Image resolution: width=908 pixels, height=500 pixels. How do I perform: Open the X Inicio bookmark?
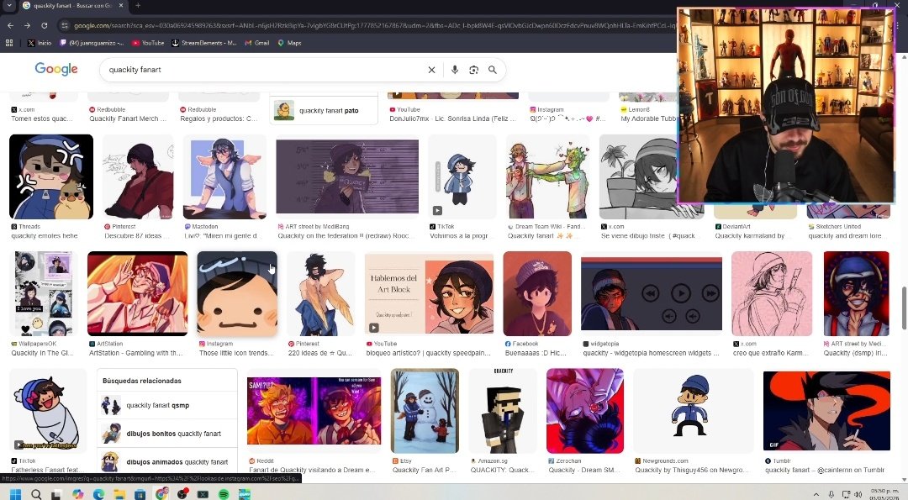(40, 43)
